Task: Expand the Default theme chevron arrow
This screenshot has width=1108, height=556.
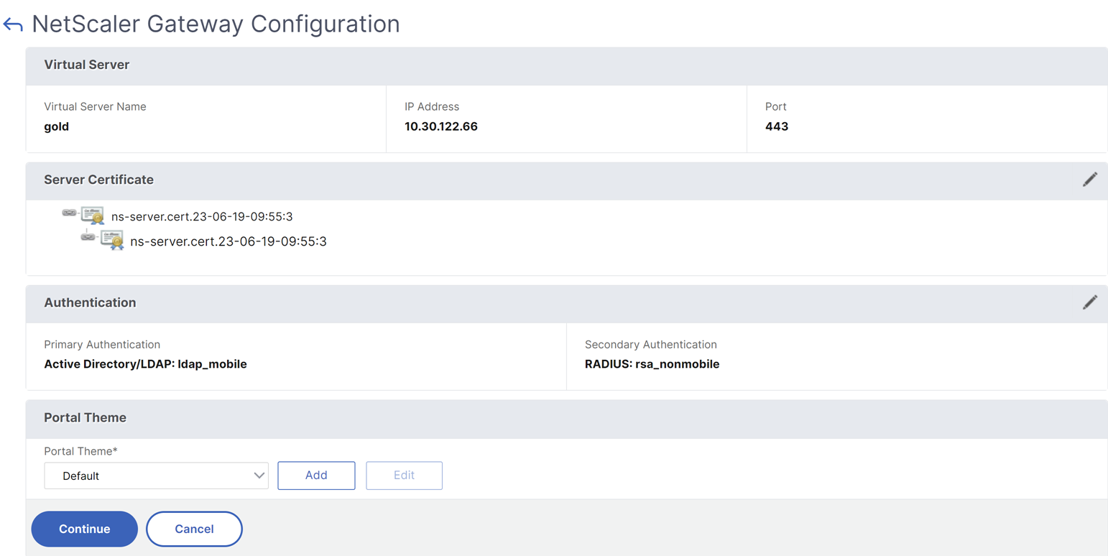Action: point(259,476)
